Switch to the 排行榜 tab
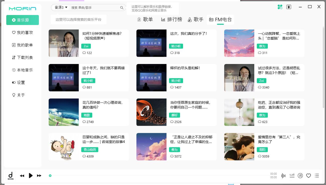This screenshot has height=185, width=326. pos(172,19)
